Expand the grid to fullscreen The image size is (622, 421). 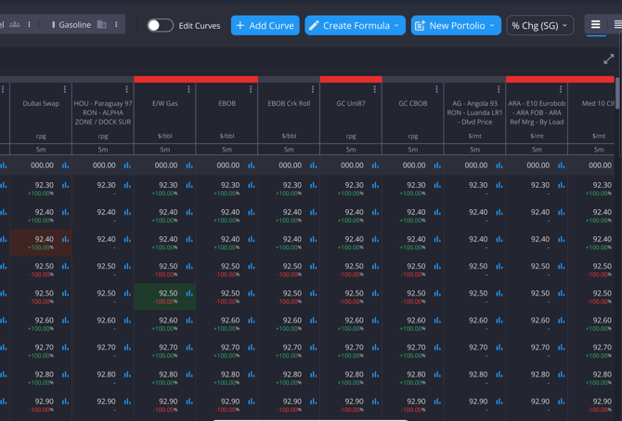[608, 59]
